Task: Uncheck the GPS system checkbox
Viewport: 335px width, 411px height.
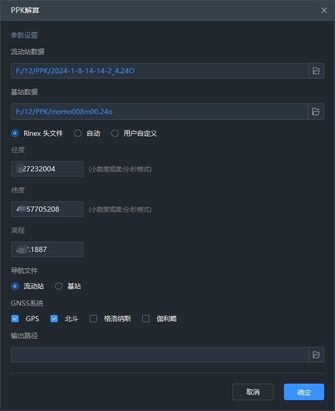Action: 15,319
